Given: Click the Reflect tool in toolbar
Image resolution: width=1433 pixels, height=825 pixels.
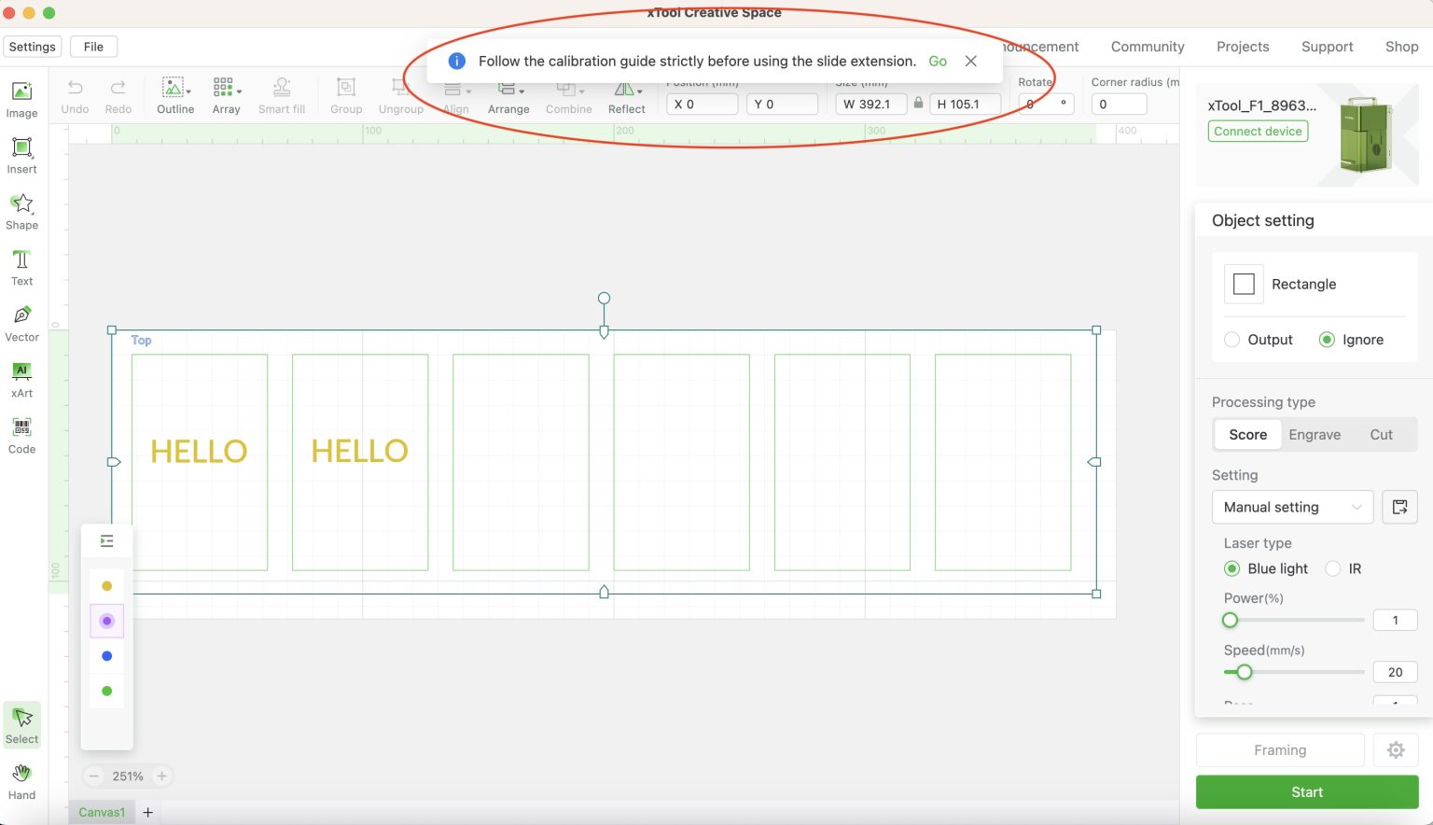Looking at the screenshot, I should point(626,94).
